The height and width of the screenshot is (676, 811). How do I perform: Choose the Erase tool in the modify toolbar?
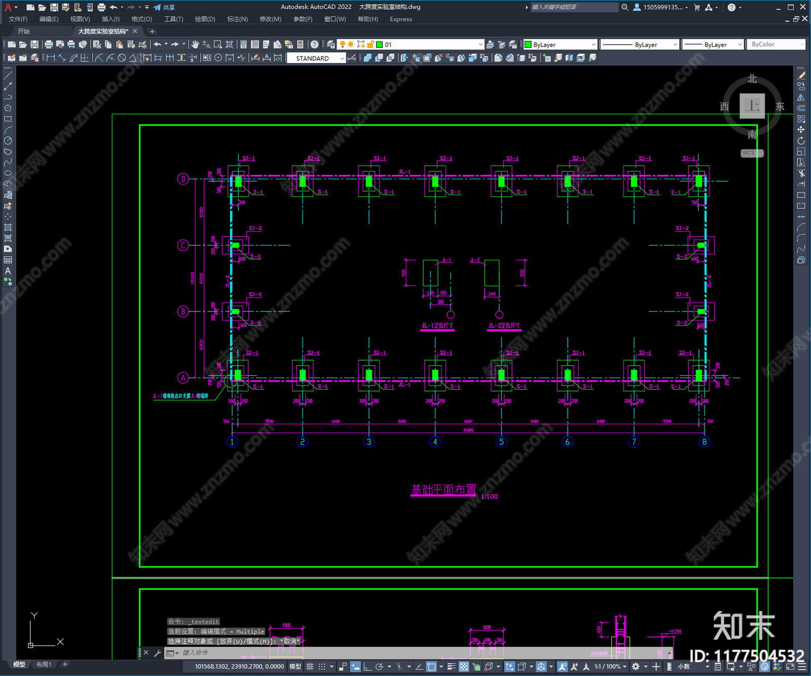tap(801, 76)
